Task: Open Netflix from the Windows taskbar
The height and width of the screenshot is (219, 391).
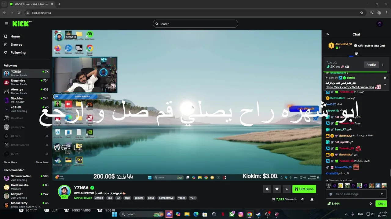Action: [x=223, y=214]
